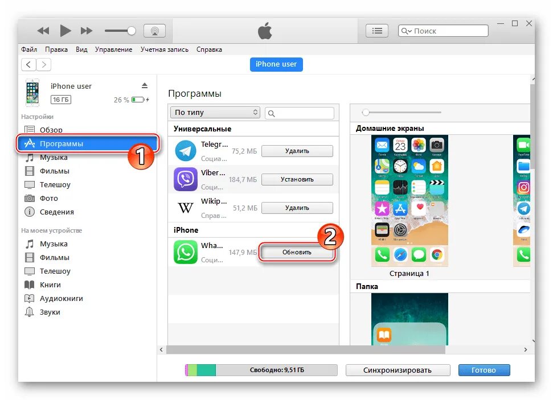The image size is (553, 400).
Task: Click the Синхронизировать button
Action: 398,370
